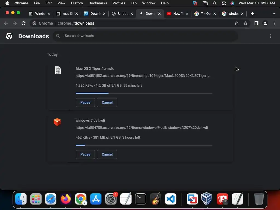Open the Apple menu
The height and width of the screenshot is (210, 280).
7,3
